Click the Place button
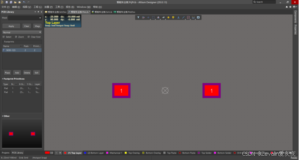Viewport: 299px width, 160px height. tap(7, 73)
